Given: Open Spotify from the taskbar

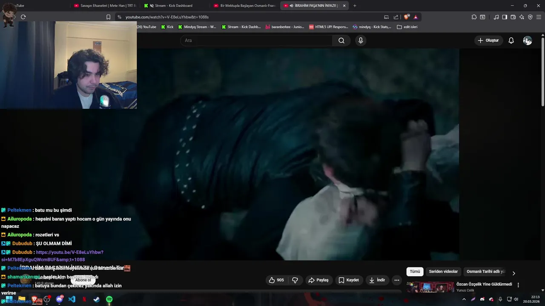Looking at the screenshot, I should point(109,299).
